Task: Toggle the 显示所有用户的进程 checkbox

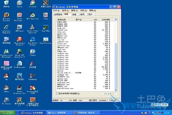Action: [x=57, y=93]
